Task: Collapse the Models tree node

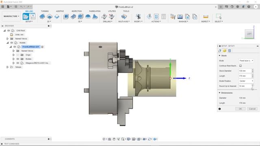Action: (x=8, y=43)
